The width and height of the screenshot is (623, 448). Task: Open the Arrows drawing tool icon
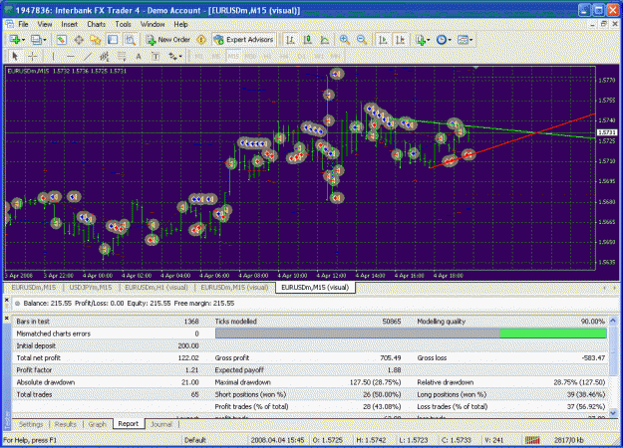pyautogui.click(x=172, y=57)
